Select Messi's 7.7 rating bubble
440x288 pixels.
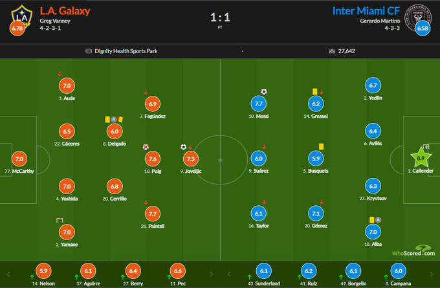[258, 104]
